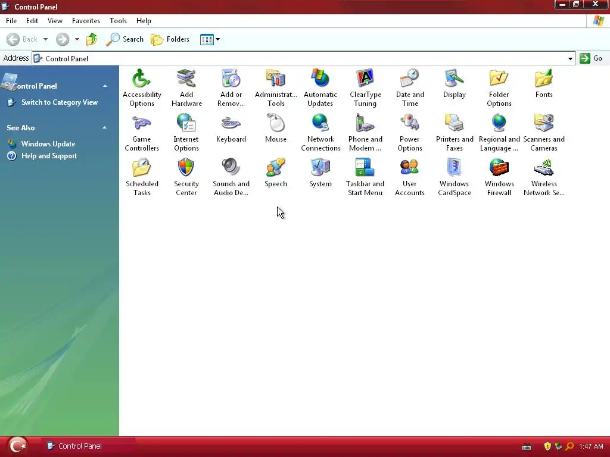
Task: Open Security Center icon
Action: (186, 177)
